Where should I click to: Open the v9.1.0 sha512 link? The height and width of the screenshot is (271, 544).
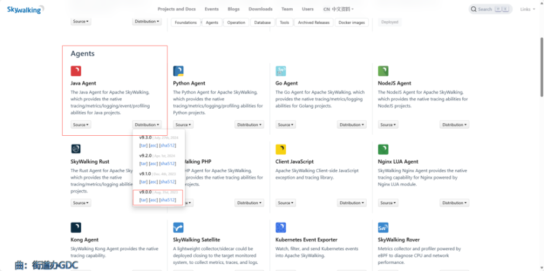click(167, 182)
